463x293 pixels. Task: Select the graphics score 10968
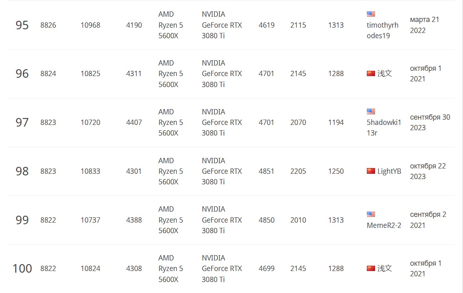pyautogui.click(x=90, y=25)
